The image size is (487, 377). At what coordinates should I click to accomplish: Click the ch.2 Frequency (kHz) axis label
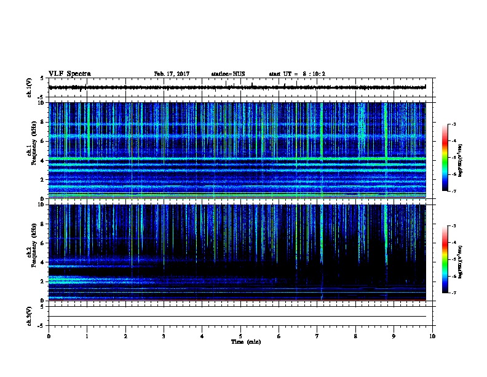click(32, 245)
